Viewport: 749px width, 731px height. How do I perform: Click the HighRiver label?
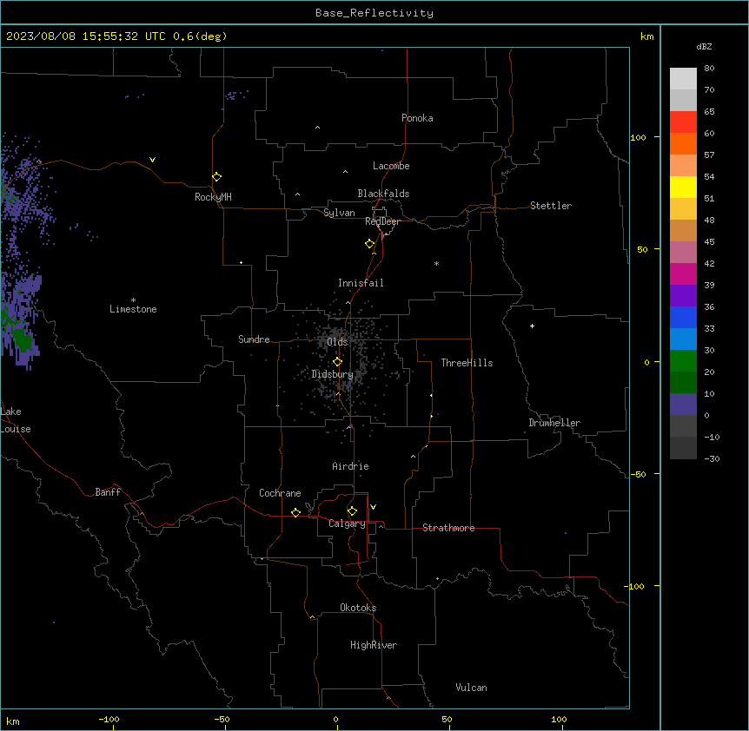click(374, 645)
